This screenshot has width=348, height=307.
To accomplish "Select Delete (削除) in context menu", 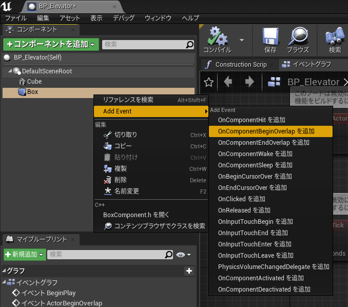I will tap(151, 180).
